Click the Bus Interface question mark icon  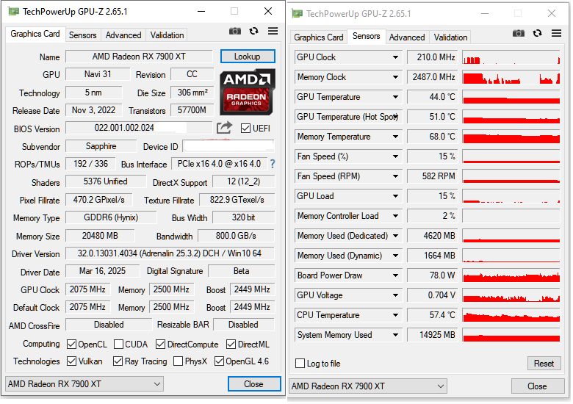pos(273,164)
